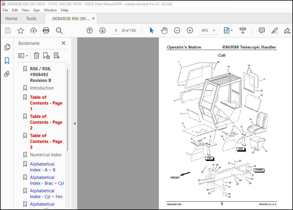Switch to the Home tab
Image resolution: width=293 pixels, height=210 pixels.
[x=11, y=19]
